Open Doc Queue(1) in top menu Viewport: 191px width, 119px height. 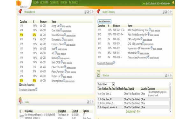[73, 2]
